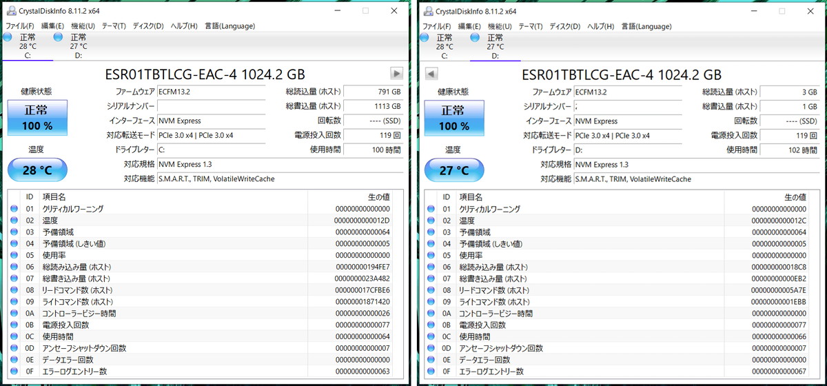
Task: Select raw value 00000000005A7E in right window
Action: point(779,290)
